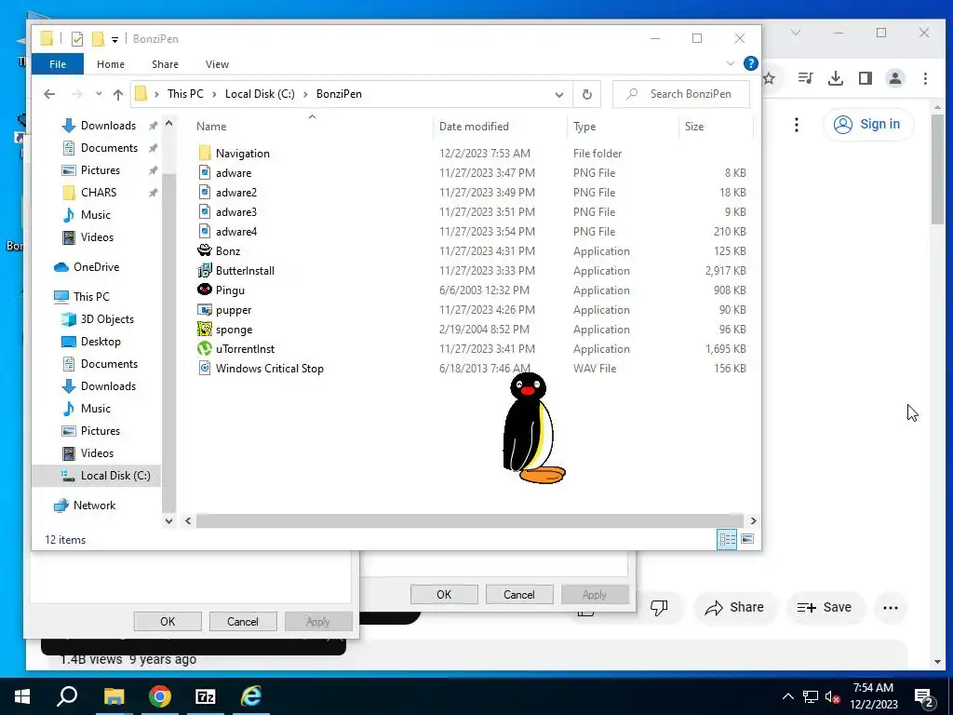Screen dimensions: 953x715
Task: Open Chrome tab search chevron
Action: pyautogui.click(x=795, y=33)
